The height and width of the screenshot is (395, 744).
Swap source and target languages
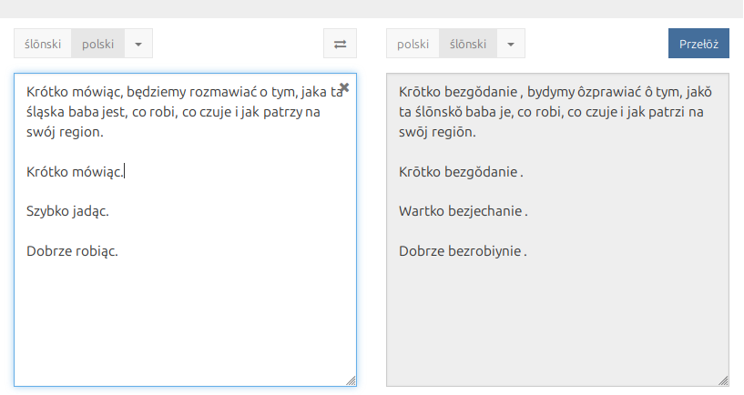(x=341, y=44)
